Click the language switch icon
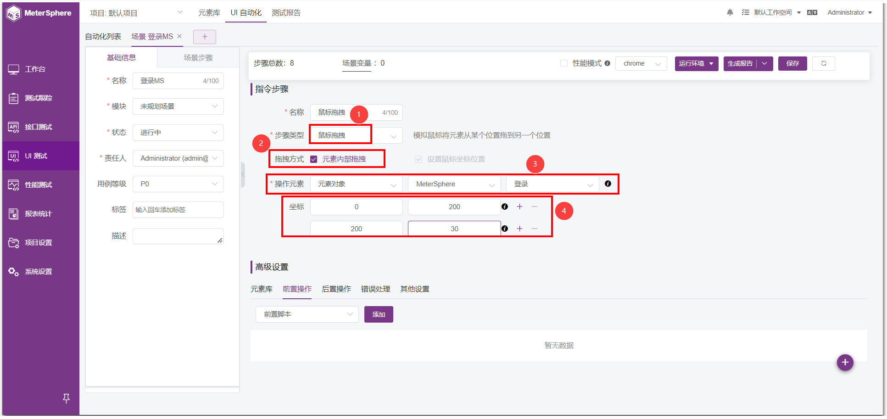The width and height of the screenshot is (887, 419). 812,12
